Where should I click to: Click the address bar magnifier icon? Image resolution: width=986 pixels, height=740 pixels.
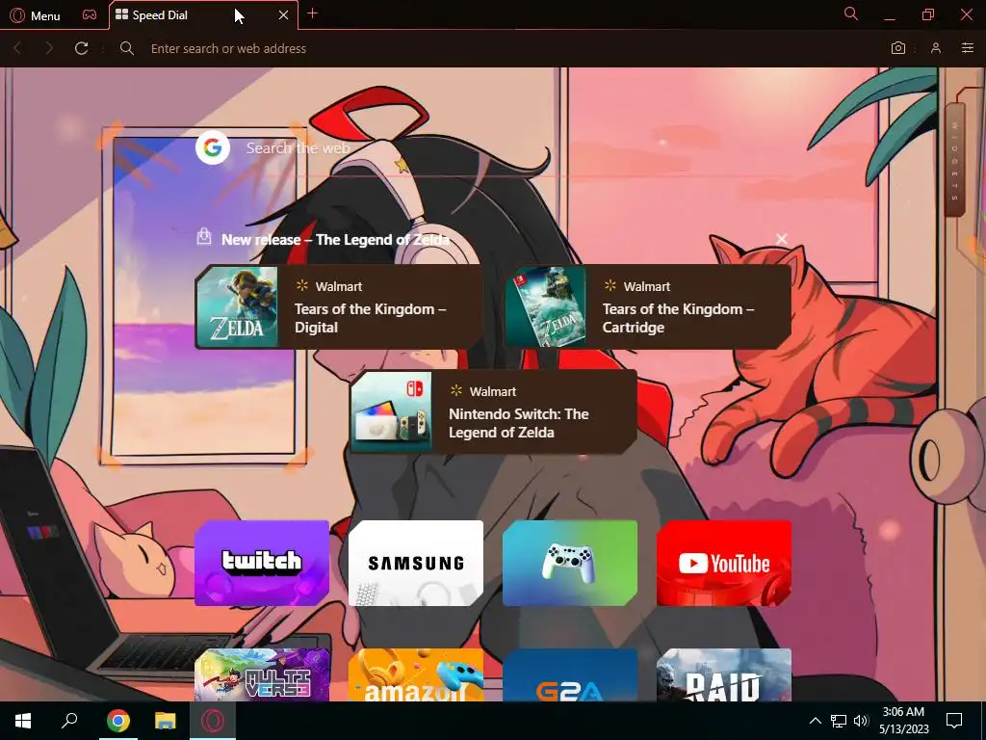tap(127, 48)
